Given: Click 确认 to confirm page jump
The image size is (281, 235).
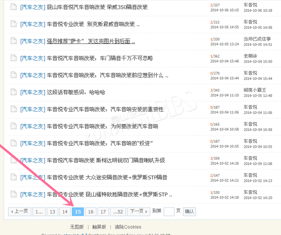Looking at the screenshot, I should pos(189,212).
